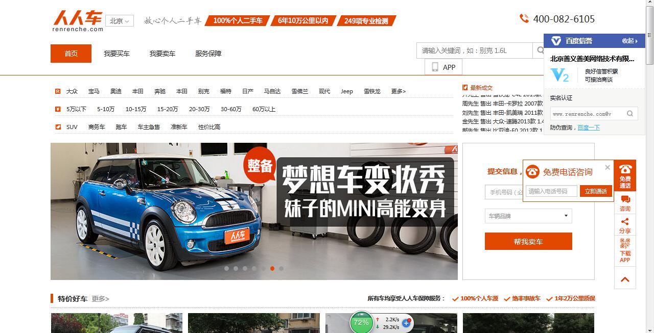Click the MINI banner 梦想车变妆秀
Screen dimensions: 654x333
click(254, 211)
